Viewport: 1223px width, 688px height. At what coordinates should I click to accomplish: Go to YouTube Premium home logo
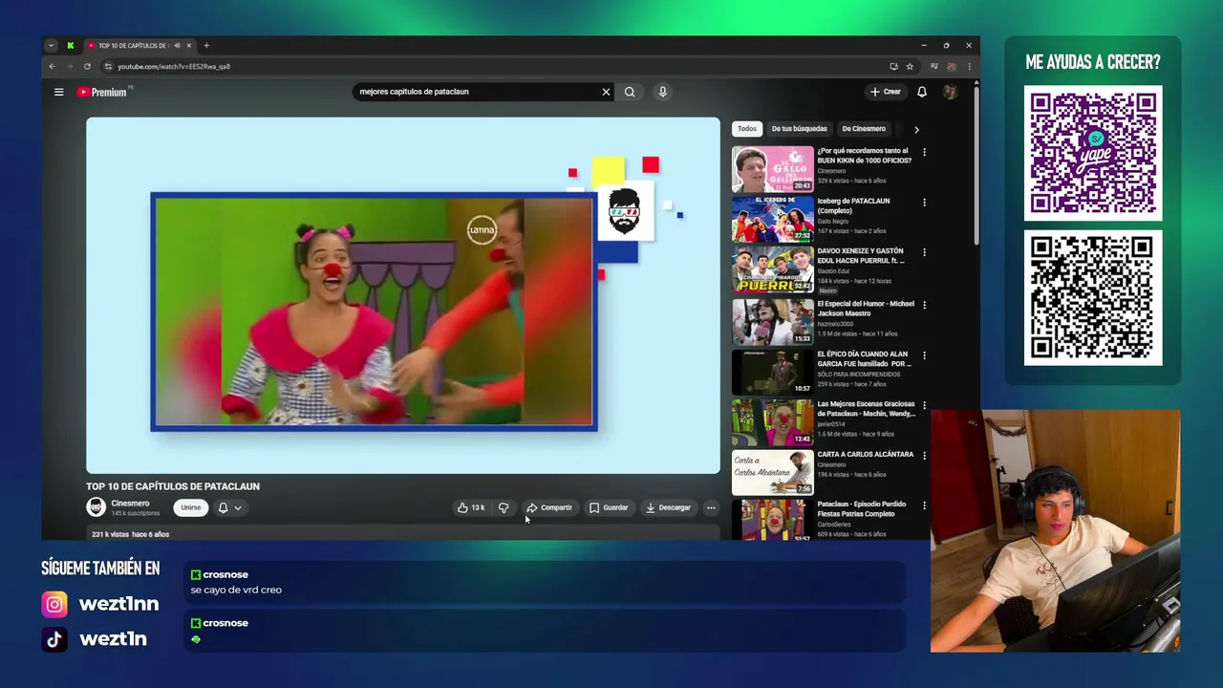(102, 92)
